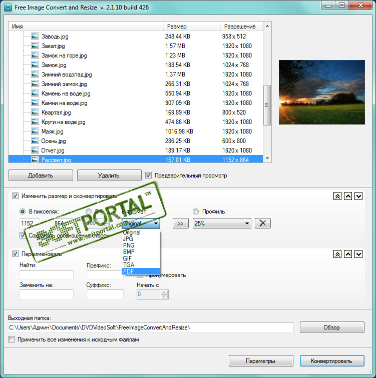
Task: Click the file icon next to Замок.jpg
Action: coord(35,65)
